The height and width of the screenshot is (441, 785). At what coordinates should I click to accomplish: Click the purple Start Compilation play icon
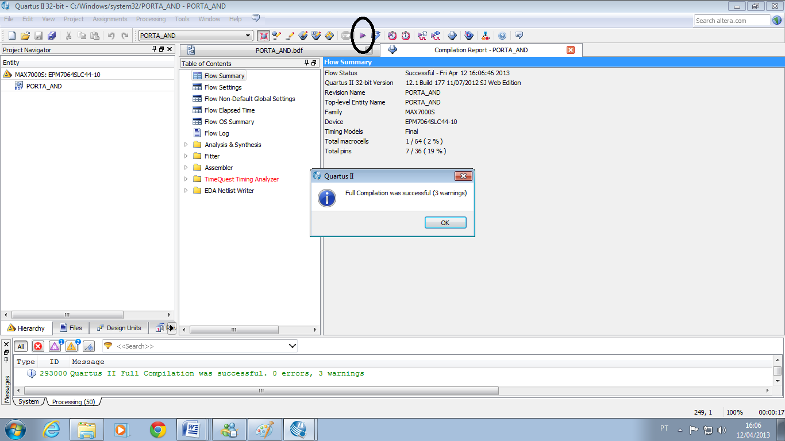(363, 36)
